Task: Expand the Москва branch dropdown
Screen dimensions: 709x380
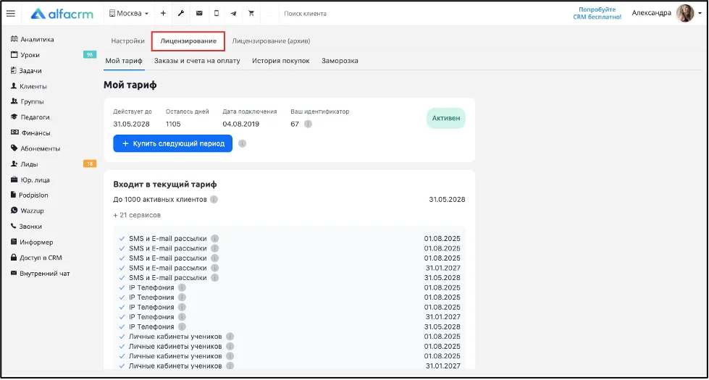Action: [129, 14]
